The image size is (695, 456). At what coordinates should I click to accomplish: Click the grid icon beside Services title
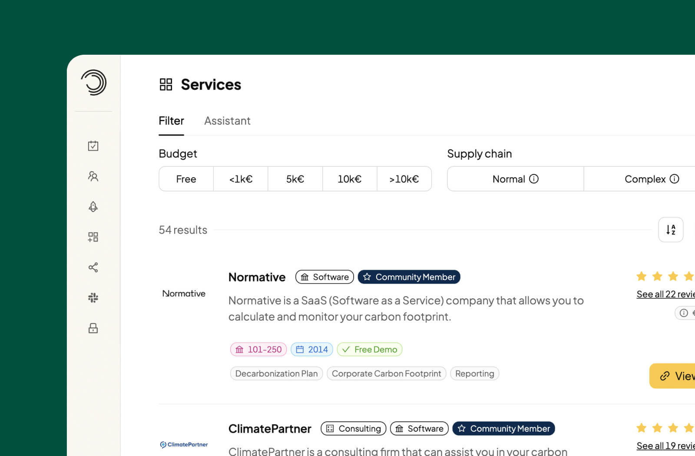[x=166, y=84]
